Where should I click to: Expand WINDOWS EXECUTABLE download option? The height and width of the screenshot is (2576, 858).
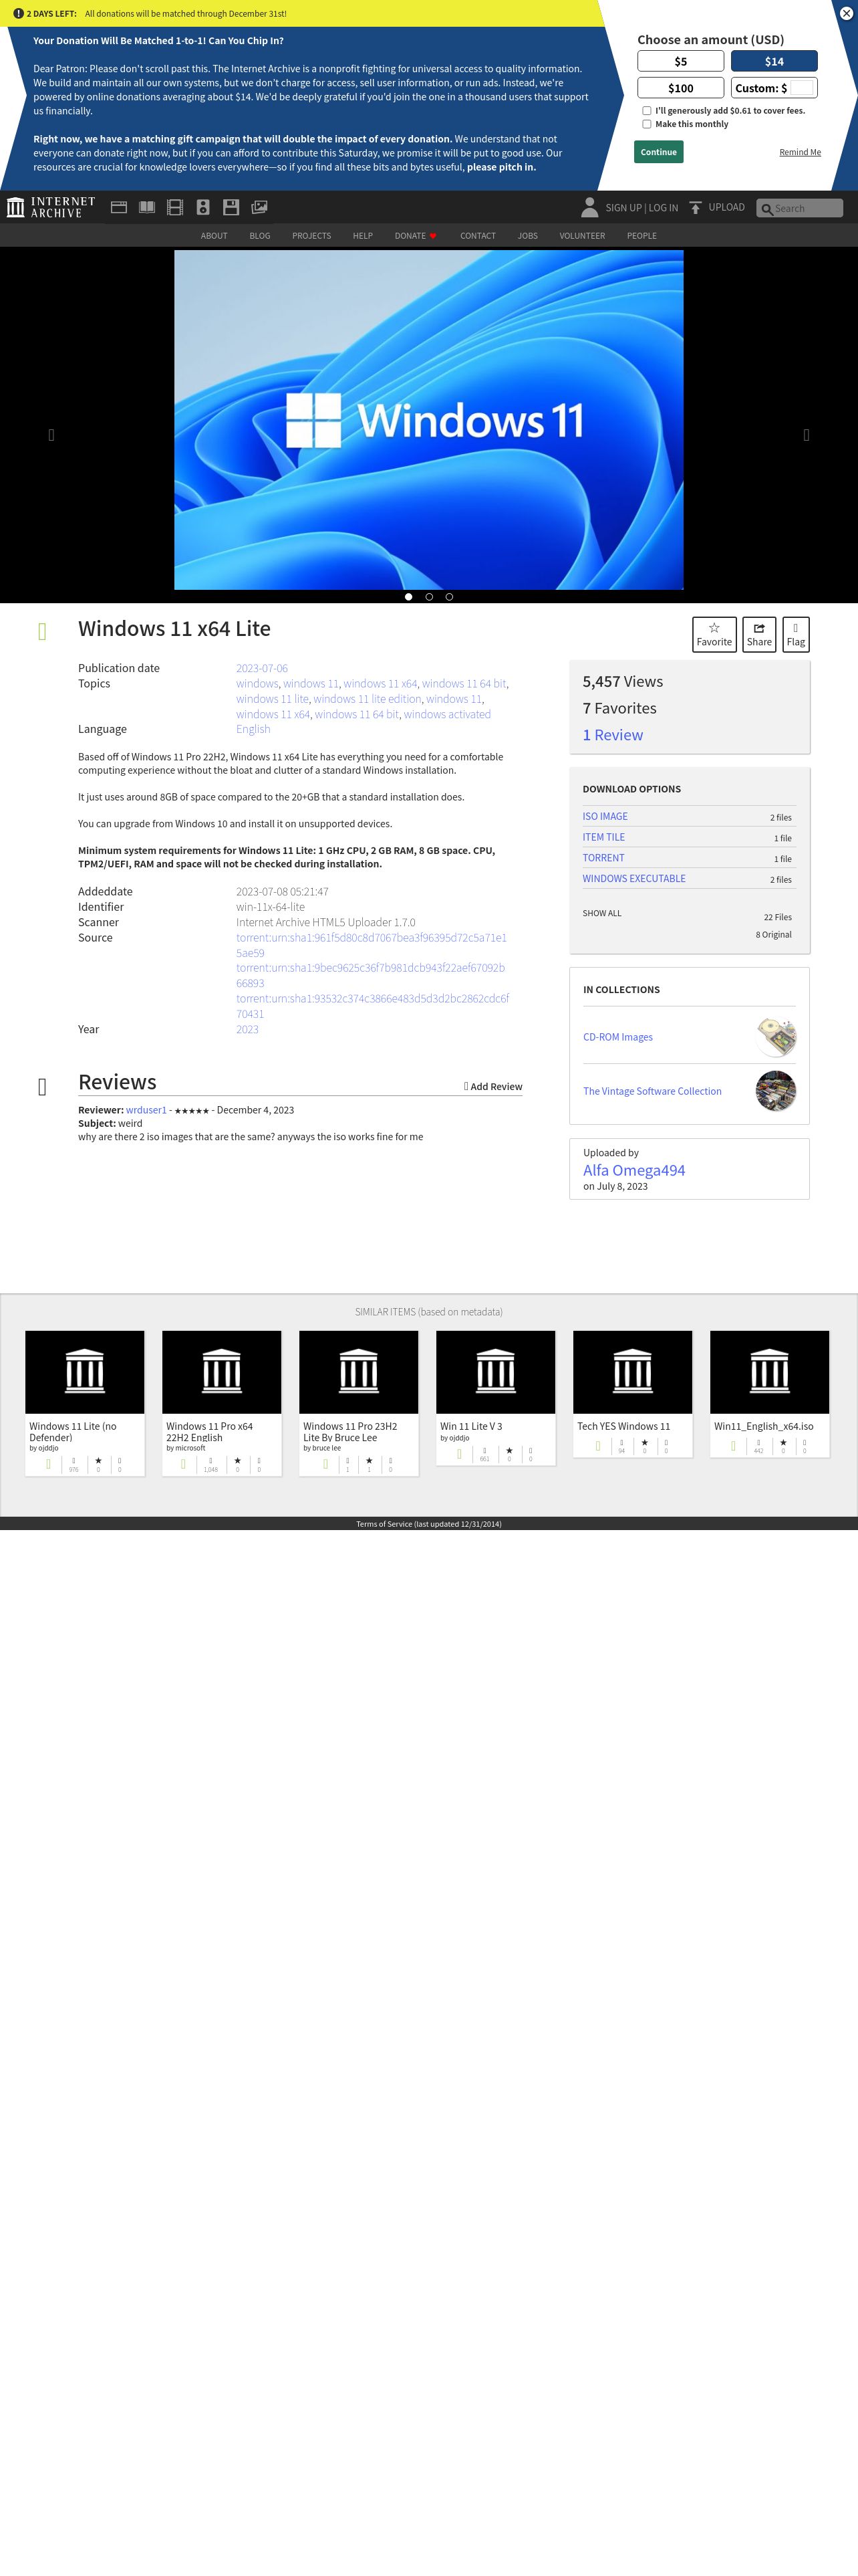coord(634,879)
